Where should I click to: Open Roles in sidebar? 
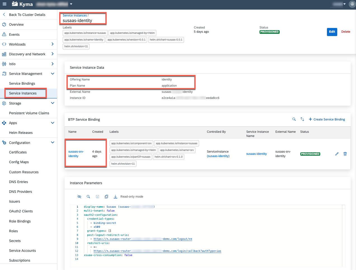click(x=13, y=231)
